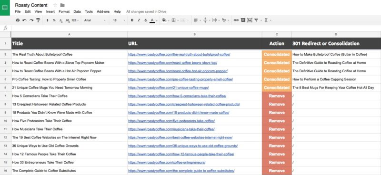Select column B header
The width and height of the screenshot is (381, 175).
195,34
